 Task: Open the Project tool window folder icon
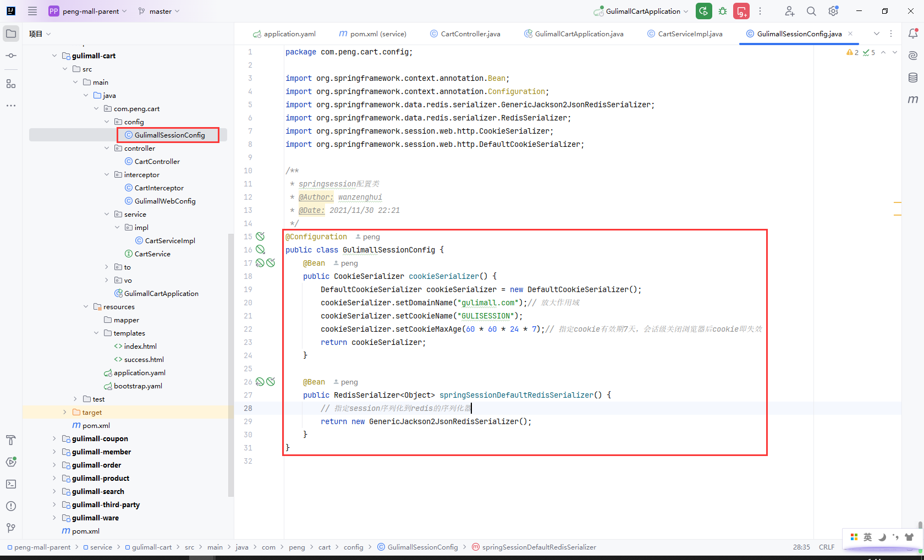tap(11, 34)
